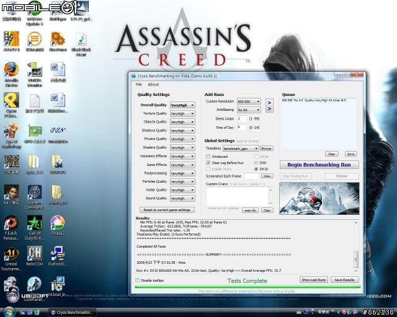The image size is (397, 317).
Task: Open the WLMail_In... installer icon
Action: (x=58, y=287)
